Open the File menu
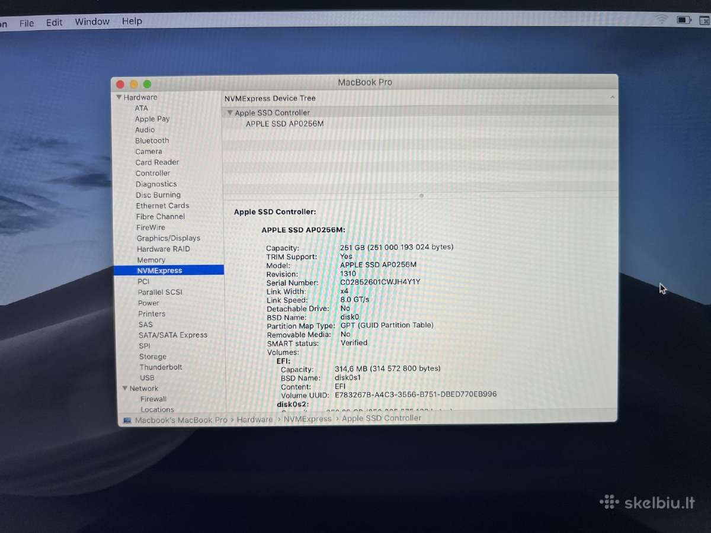Image resolution: width=711 pixels, height=533 pixels. tap(27, 23)
